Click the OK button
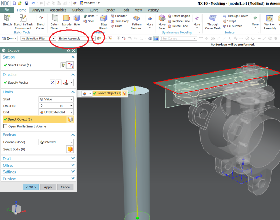This screenshot has width=280, height=220. pos(31,187)
